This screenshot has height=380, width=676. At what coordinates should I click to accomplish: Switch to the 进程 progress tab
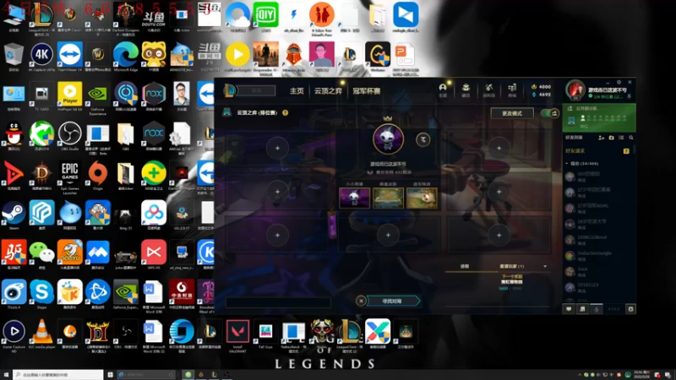pyautogui.click(x=464, y=266)
